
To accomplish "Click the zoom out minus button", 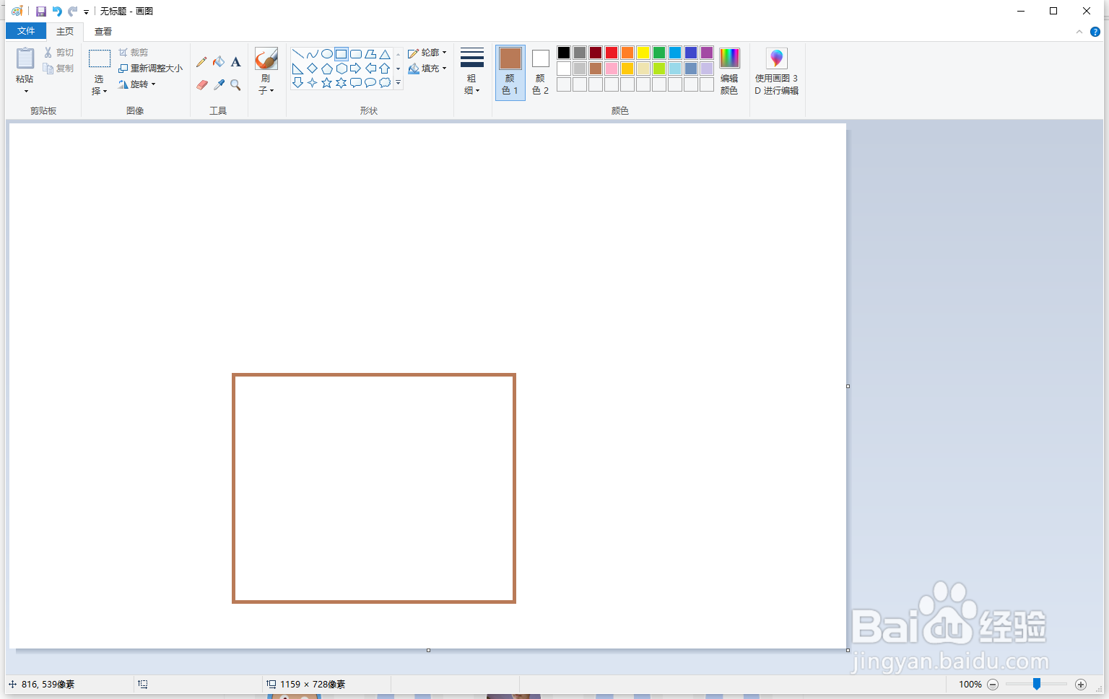I will [x=993, y=685].
